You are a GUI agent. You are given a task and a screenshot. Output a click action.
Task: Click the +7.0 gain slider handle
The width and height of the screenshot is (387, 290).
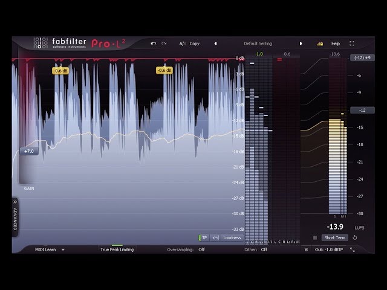point(29,151)
